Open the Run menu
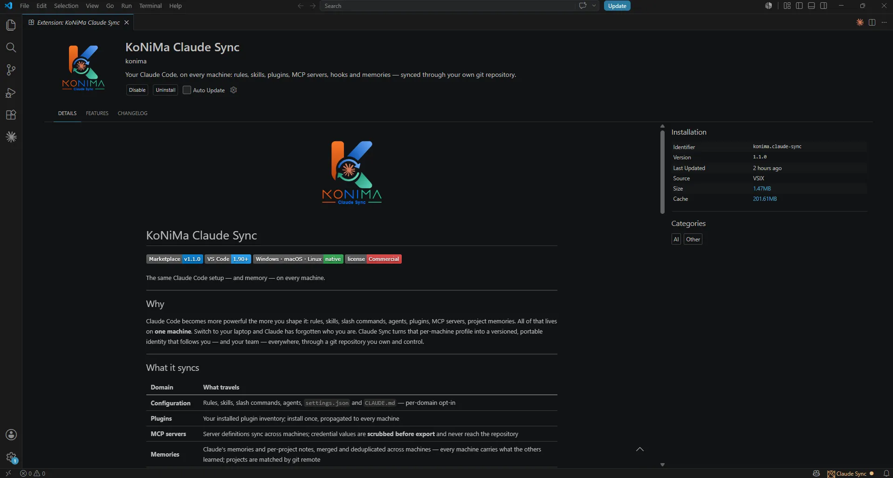 126,6
